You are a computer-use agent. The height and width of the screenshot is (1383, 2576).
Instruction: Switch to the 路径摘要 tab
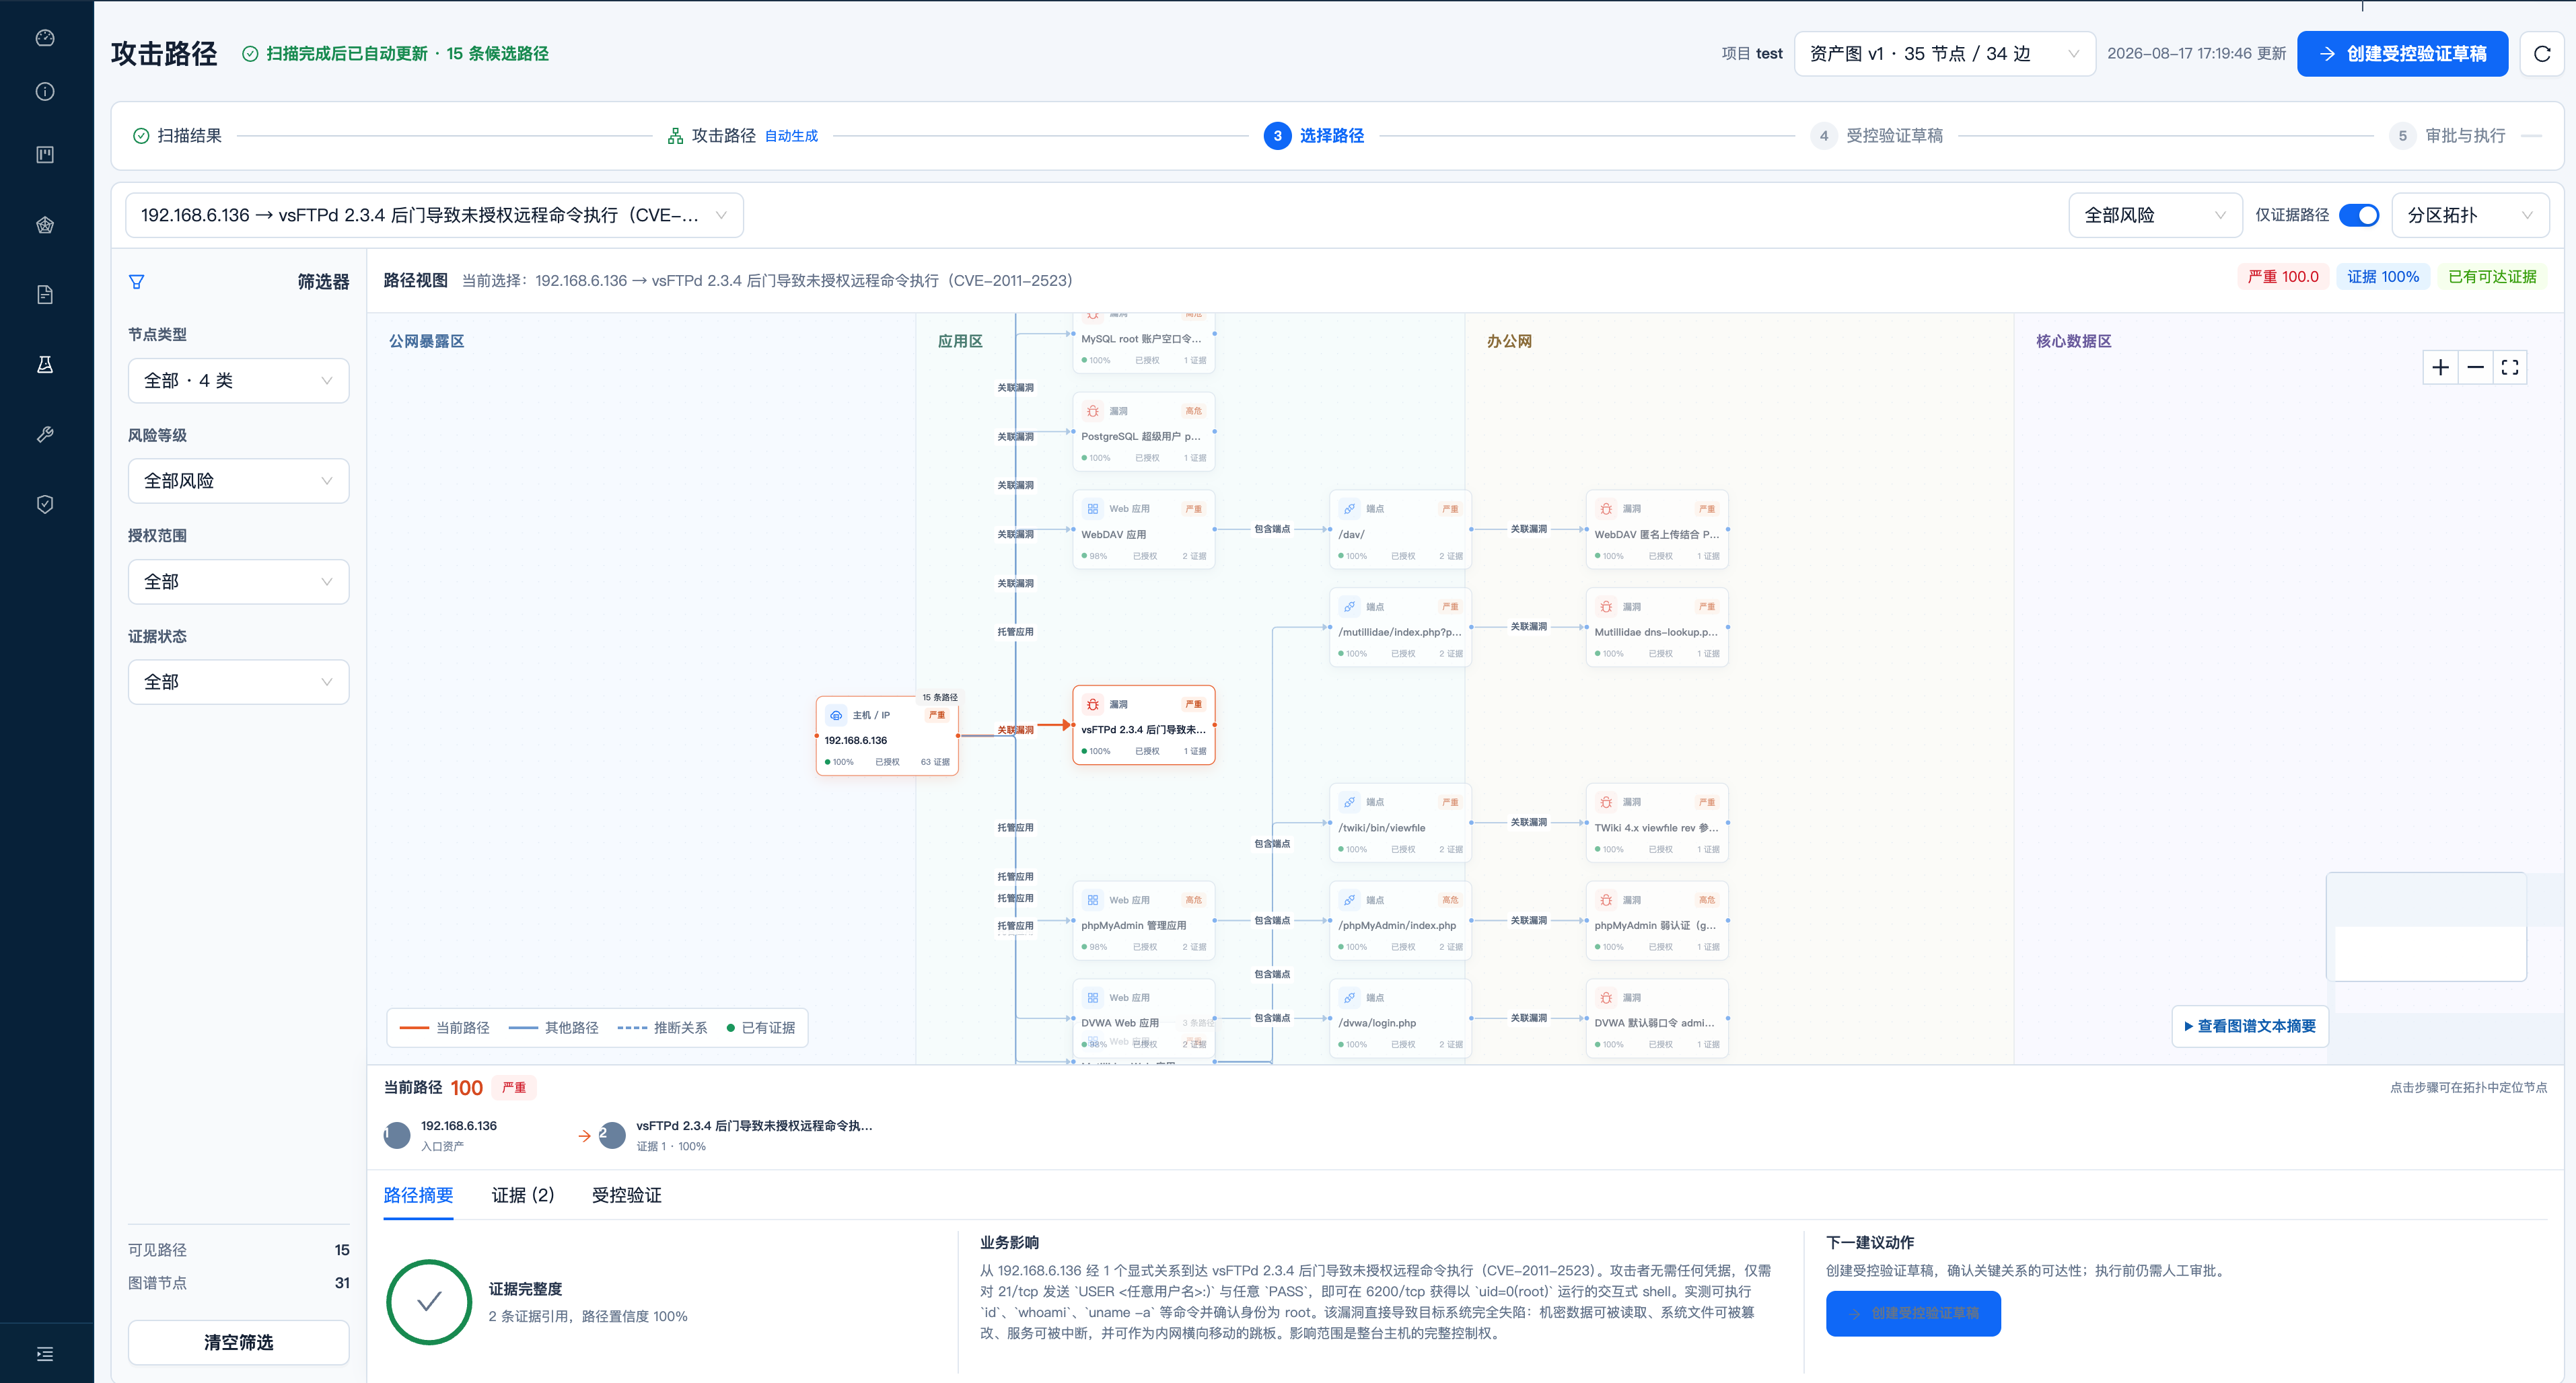[x=418, y=1195]
